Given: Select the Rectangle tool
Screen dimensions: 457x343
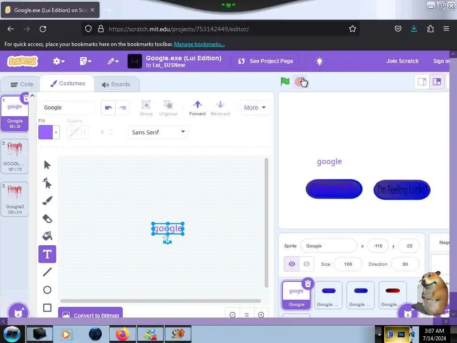Looking at the screenshot, I should click(x=47, y=308).
